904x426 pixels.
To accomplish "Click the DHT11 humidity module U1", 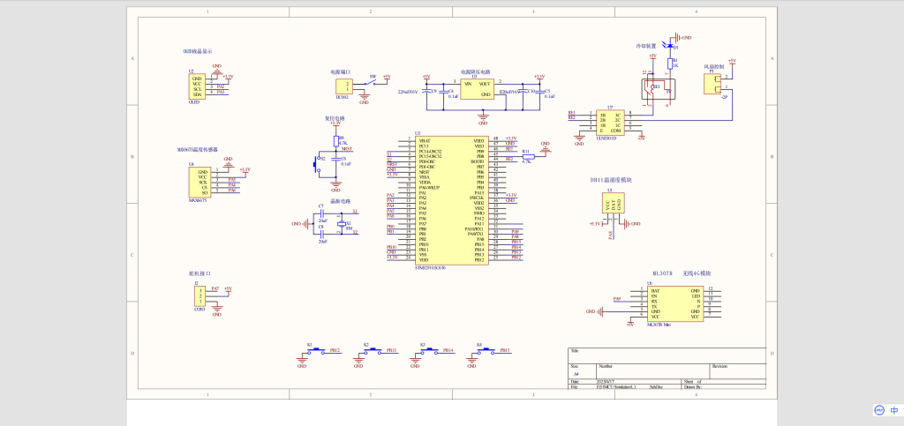I will coord(614,205).
